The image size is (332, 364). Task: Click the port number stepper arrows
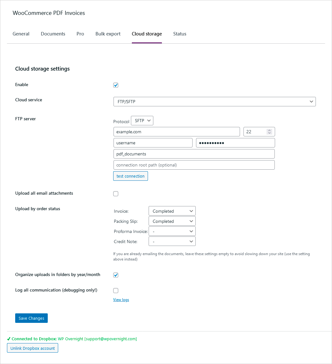[269, 132]
